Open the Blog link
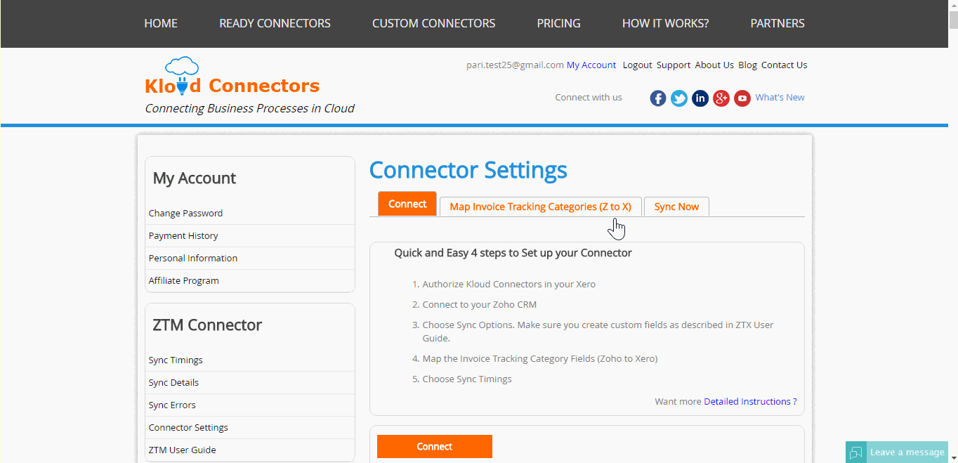958x463 pixels. point(747,65)
